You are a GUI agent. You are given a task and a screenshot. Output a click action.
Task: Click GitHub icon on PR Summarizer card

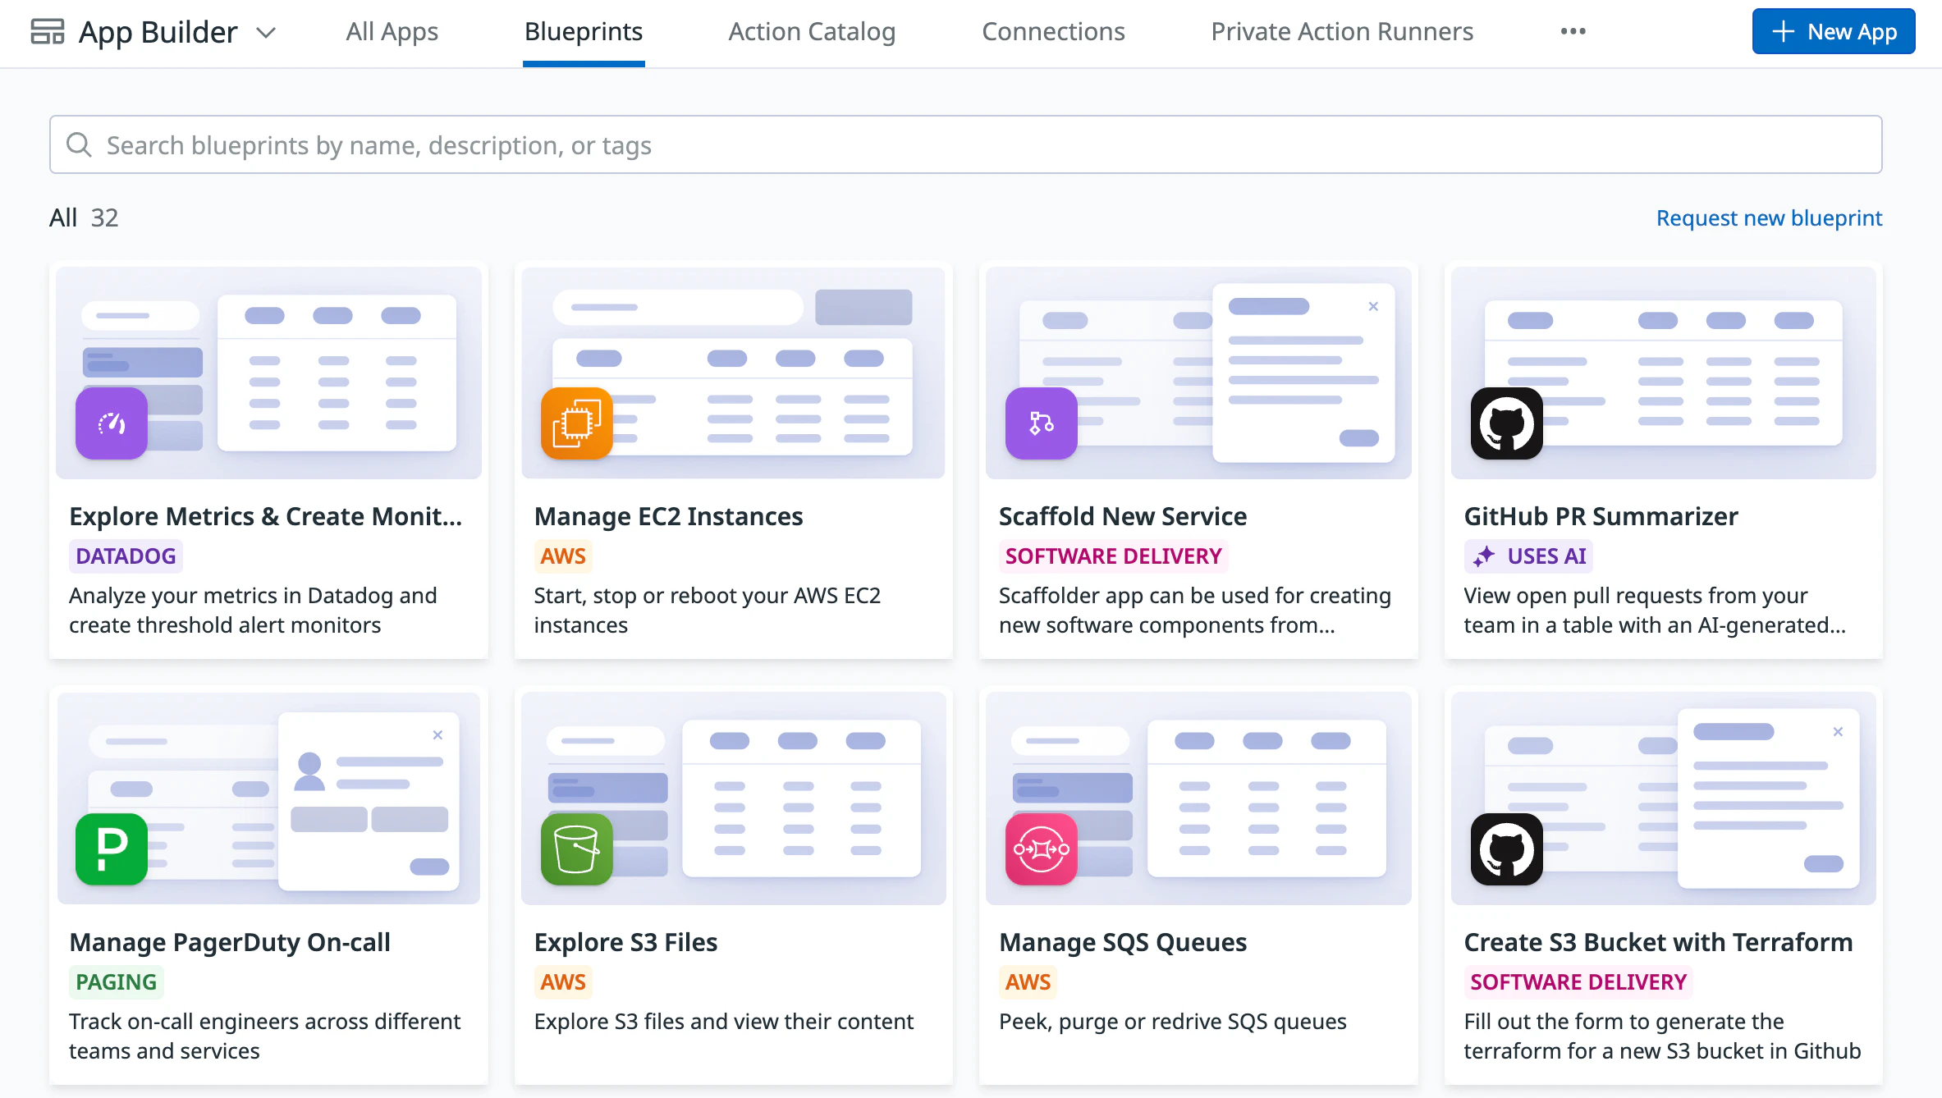(1507, 423)
